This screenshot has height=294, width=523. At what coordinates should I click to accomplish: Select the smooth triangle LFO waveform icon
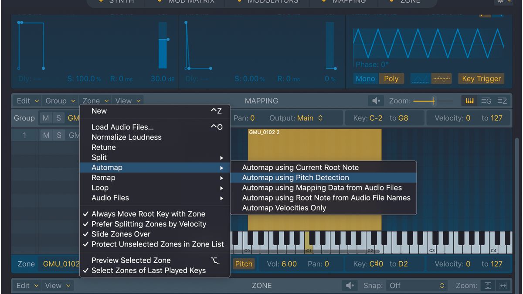pos(420,79)
